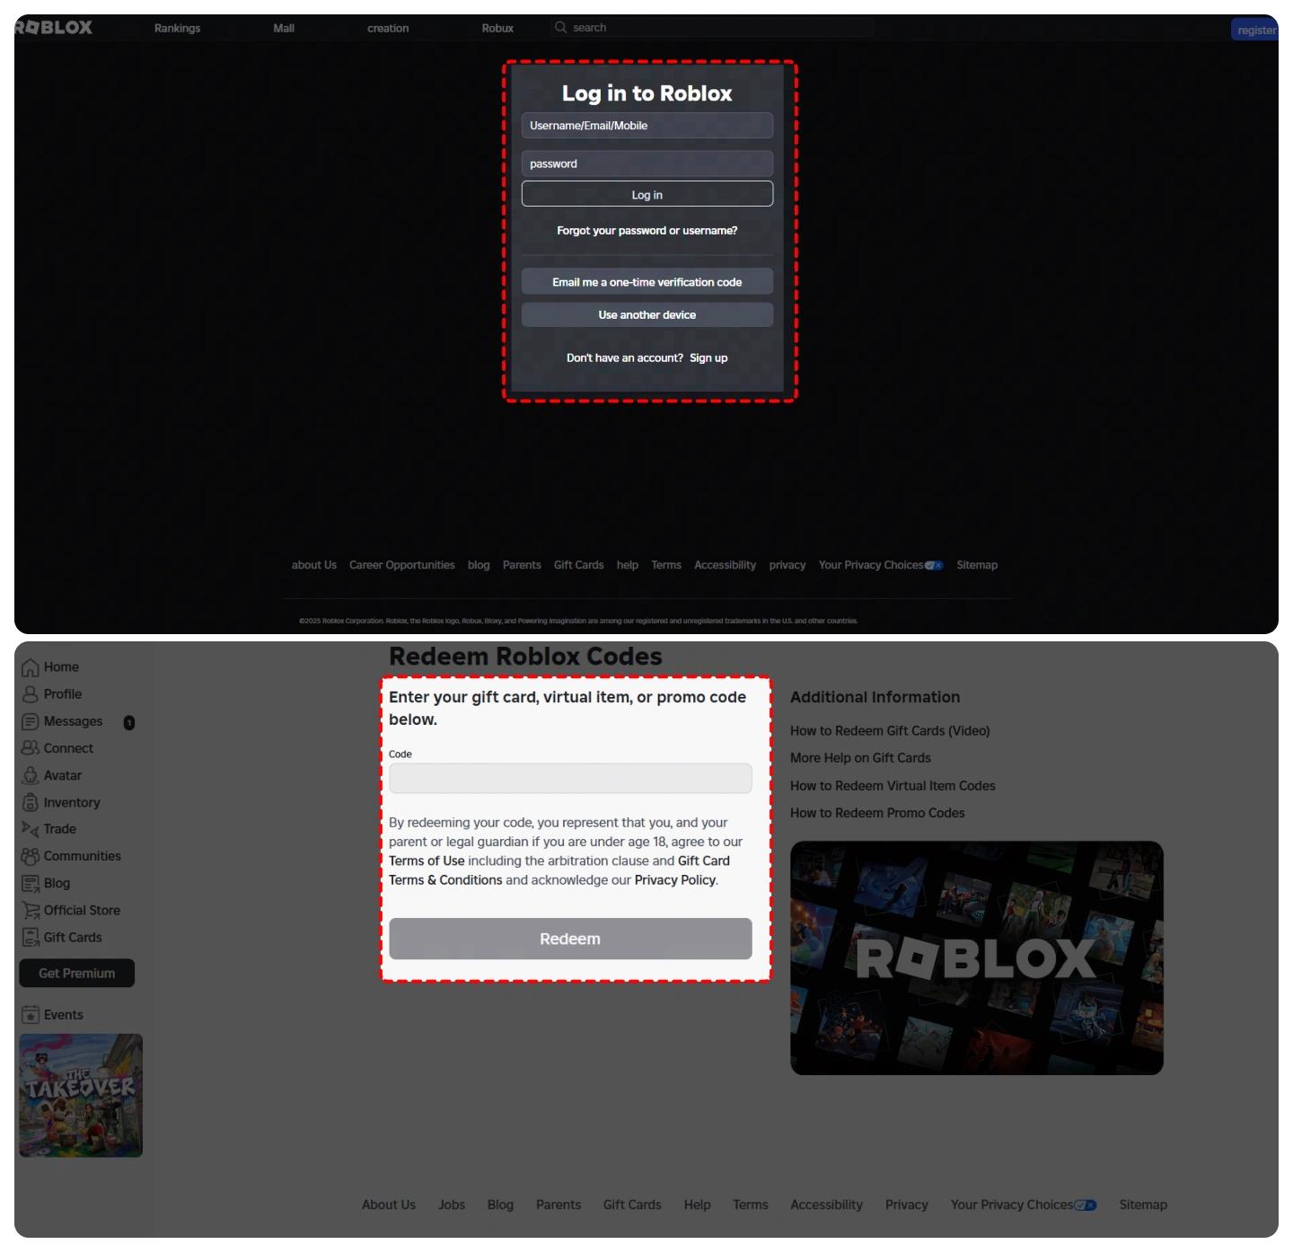Focus the Username/Email/Mobile field
Viewport: 1293px width, 1253px height.
(647, 126)
